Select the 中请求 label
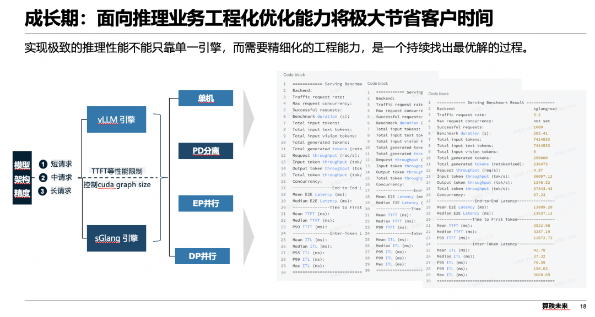This screenshot has width=595, height=317. pyautogui.click(x=62, y=177)
